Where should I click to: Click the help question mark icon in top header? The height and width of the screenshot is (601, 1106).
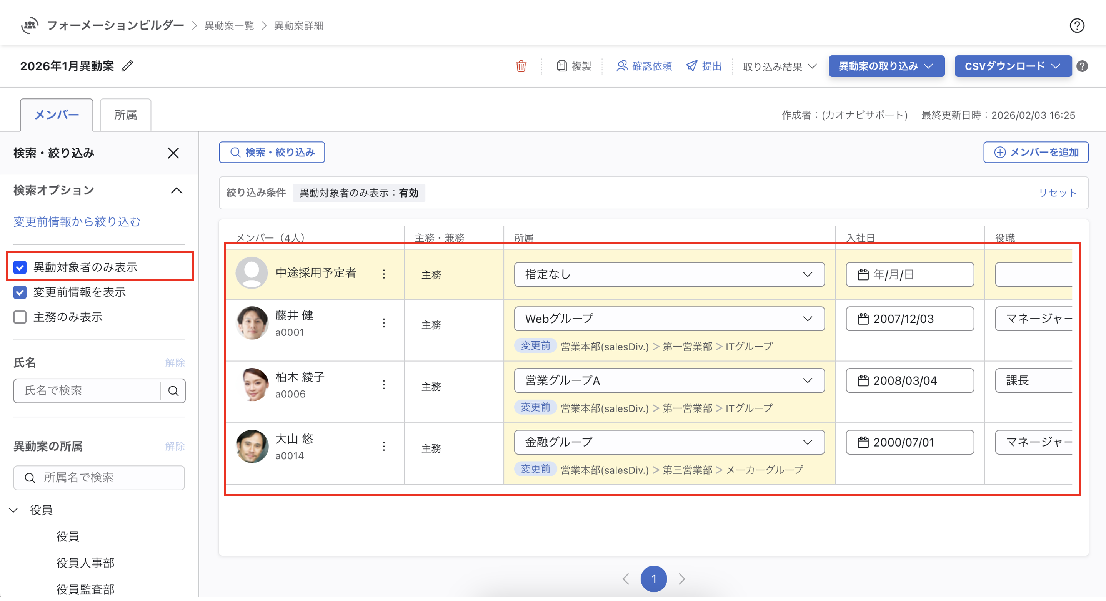coord(1076,26)
